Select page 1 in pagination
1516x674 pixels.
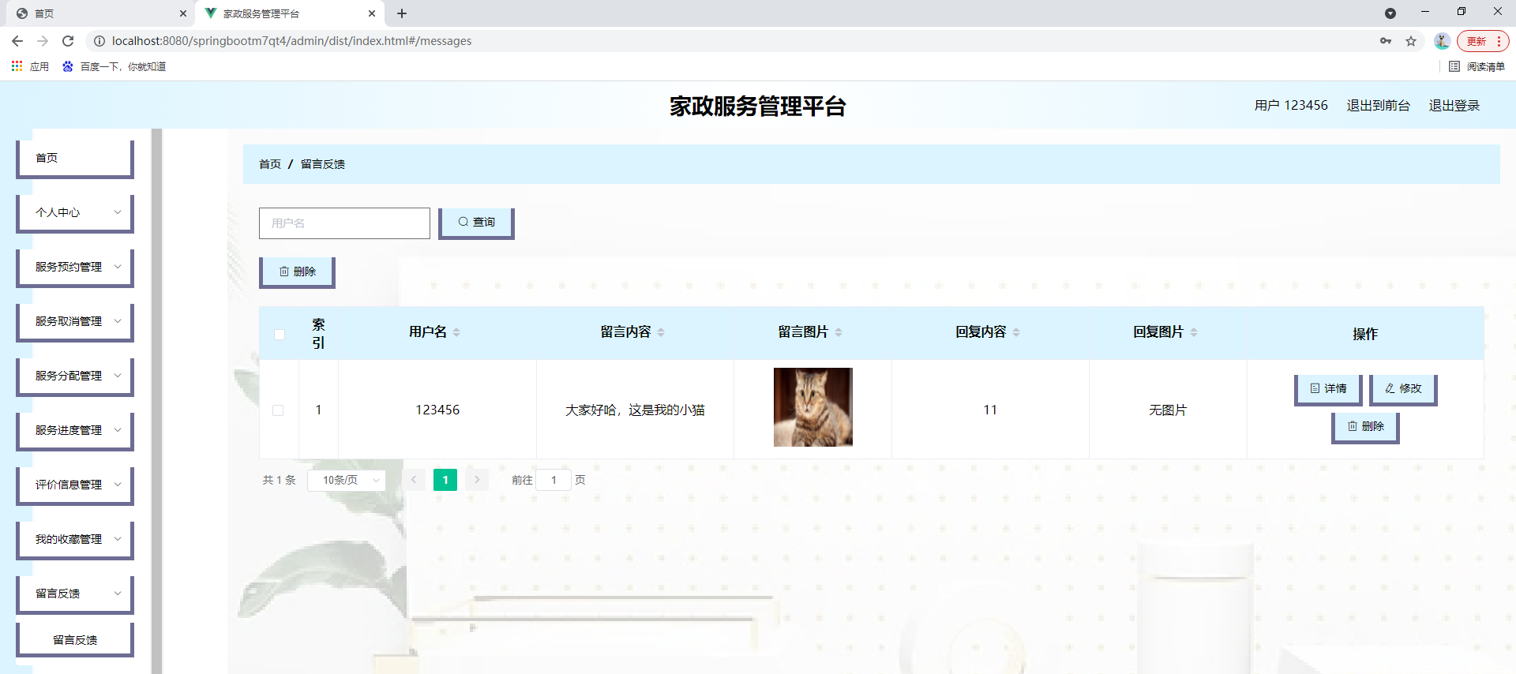pos(445,480)
